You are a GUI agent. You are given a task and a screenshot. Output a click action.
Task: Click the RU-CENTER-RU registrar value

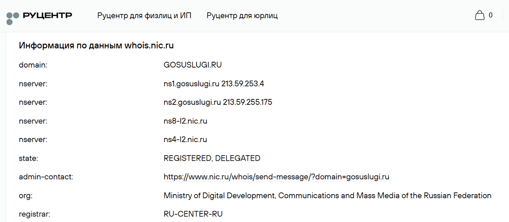pyautogui.click(x=193, y=214)
